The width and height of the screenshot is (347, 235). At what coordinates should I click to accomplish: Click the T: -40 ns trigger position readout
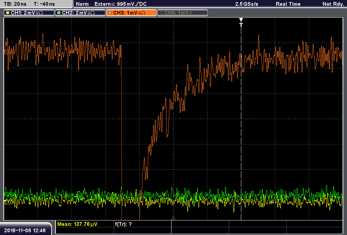44,4
